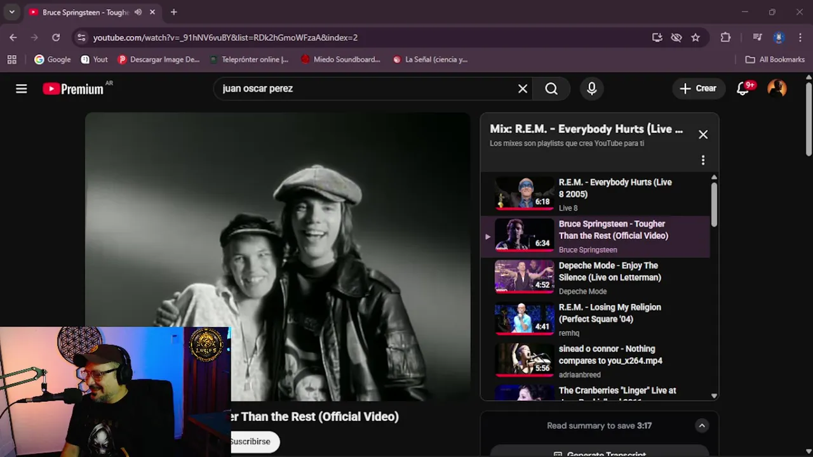Open a new browser tab
813x457 pixels.
pos(173,12)
